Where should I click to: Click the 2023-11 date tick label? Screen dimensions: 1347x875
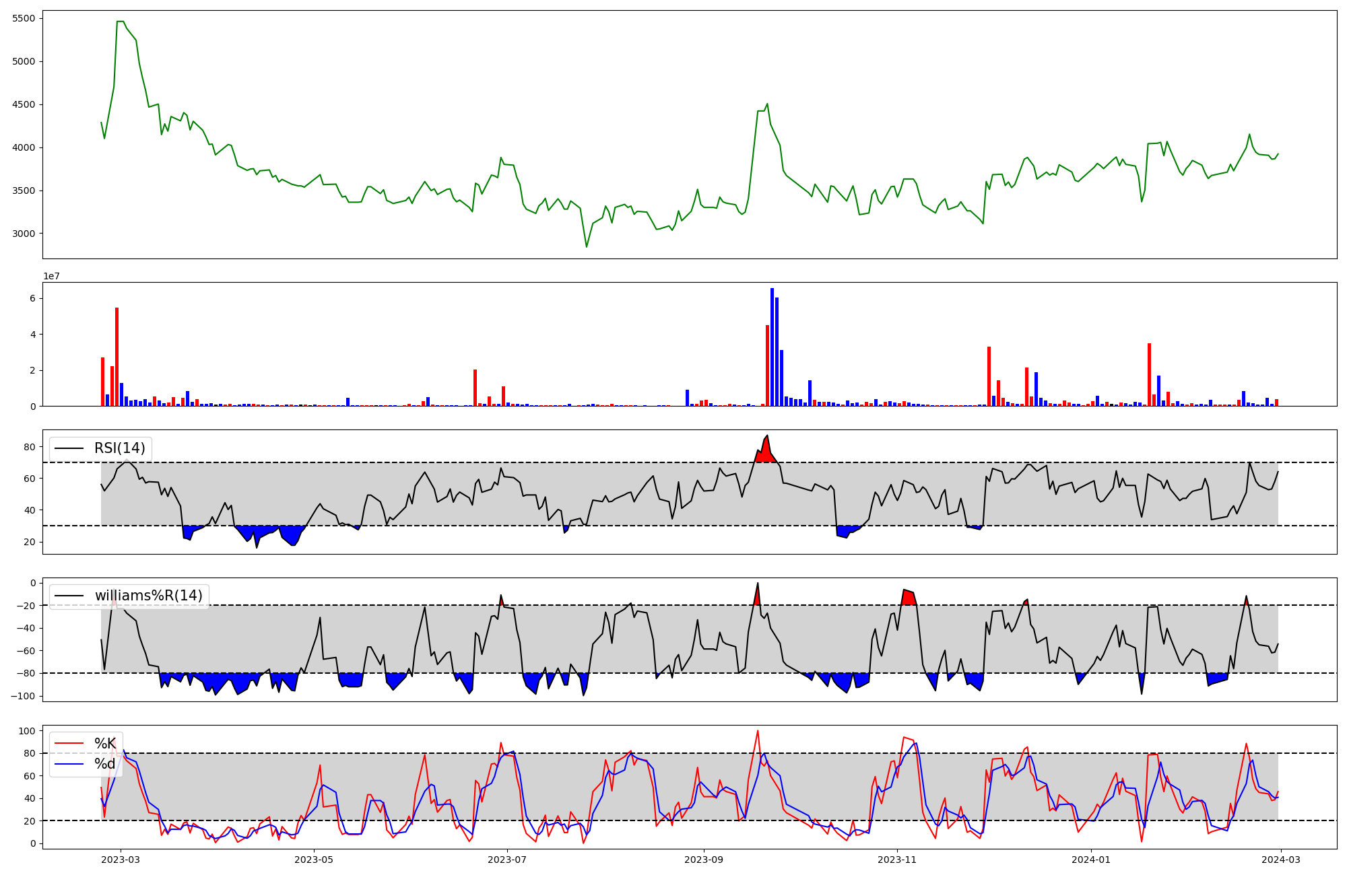click(897, 860)
